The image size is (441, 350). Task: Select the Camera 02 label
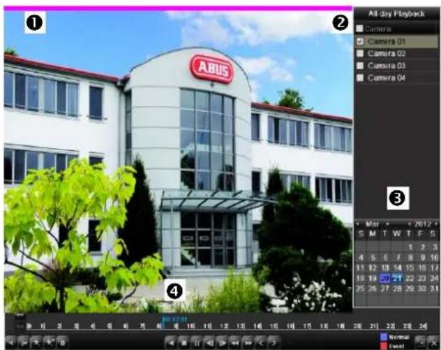[x=387, y=54]
